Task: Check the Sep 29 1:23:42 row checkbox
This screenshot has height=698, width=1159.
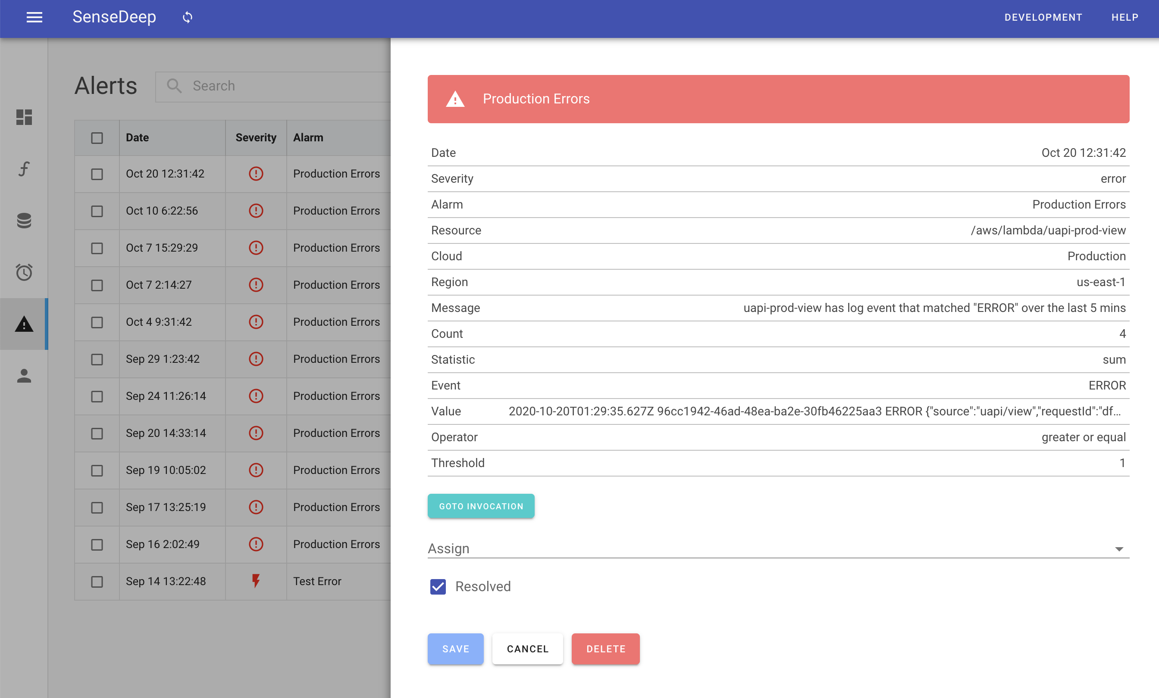Action: 97,360
